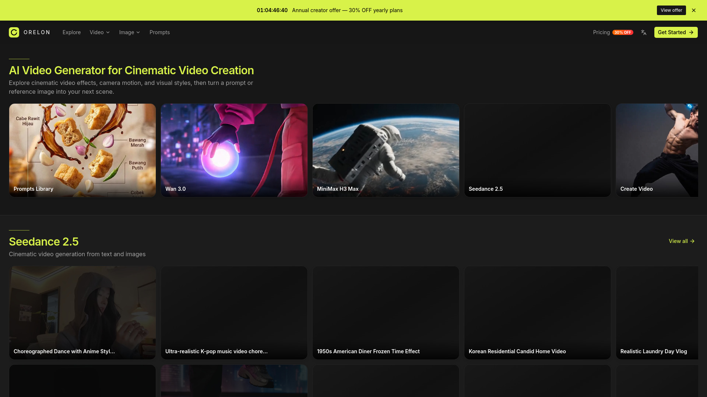The height and width of the screenshot is (397, 707).
Task: Click the Seedance 2.5 section heading
Action: [x=44, y=242]
